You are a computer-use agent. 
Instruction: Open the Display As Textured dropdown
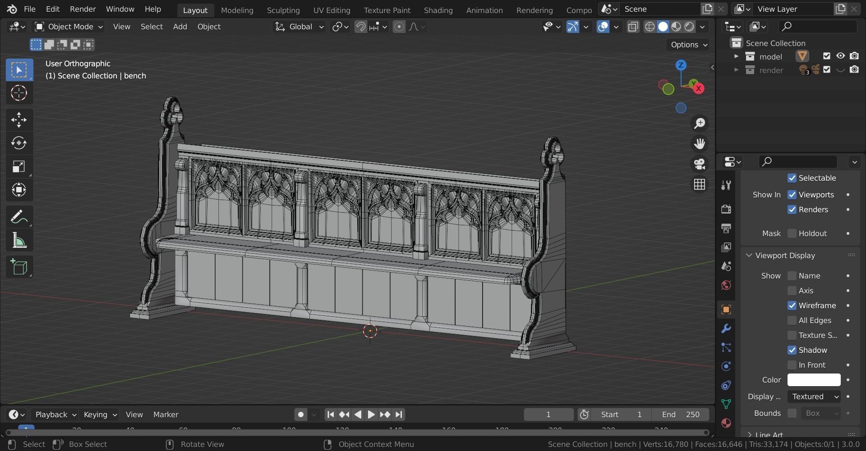[x=814, y=396]
